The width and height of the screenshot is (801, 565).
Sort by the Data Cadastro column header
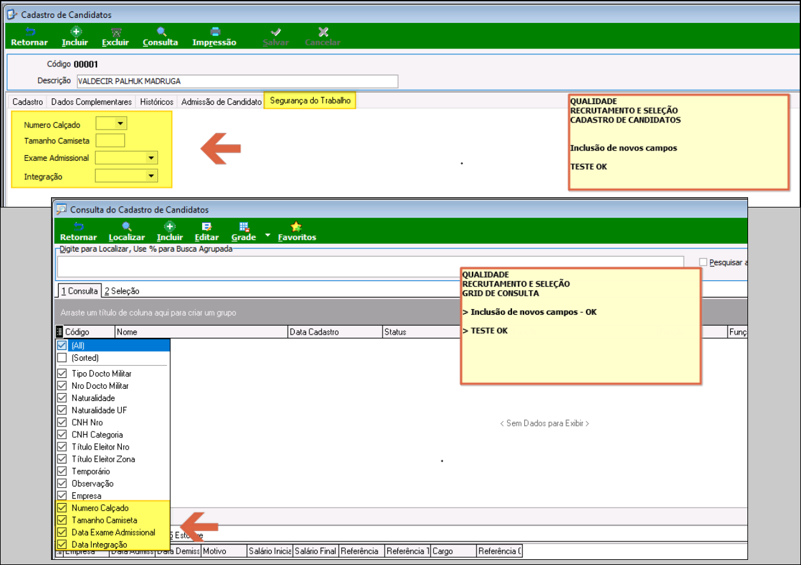tap(335, 332)
